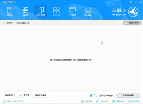The image size is (143, 104).
Task: Return via the 返回主菜单 button
Action: coord(132,23)
